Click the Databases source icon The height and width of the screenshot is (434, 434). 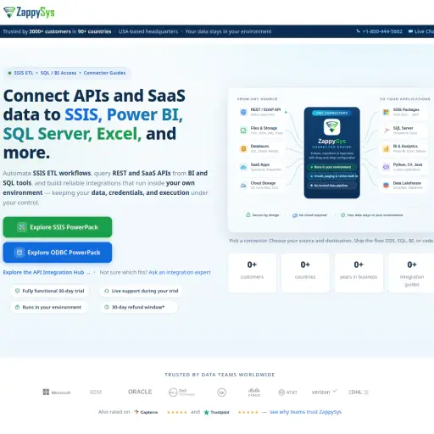[x=243, y=148]
